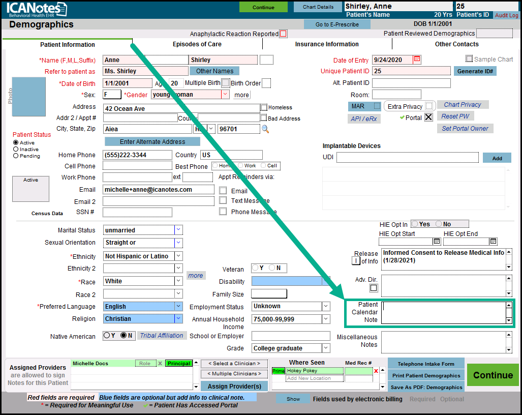The height and width of the screenshot is (415, 522).
Task: Open the Episodes of Care tab
Action: coord(197,44)
